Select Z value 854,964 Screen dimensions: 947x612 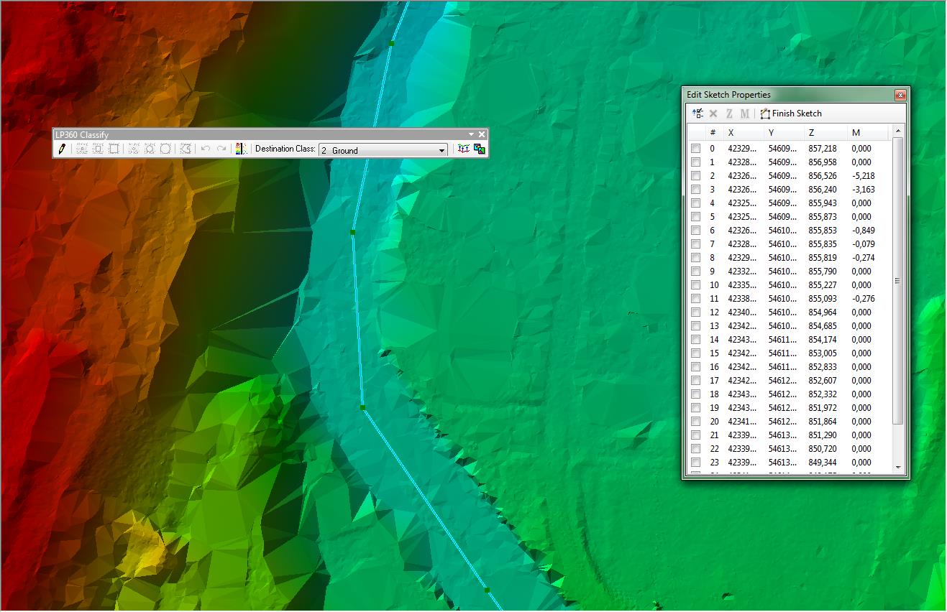click(823, 312)
